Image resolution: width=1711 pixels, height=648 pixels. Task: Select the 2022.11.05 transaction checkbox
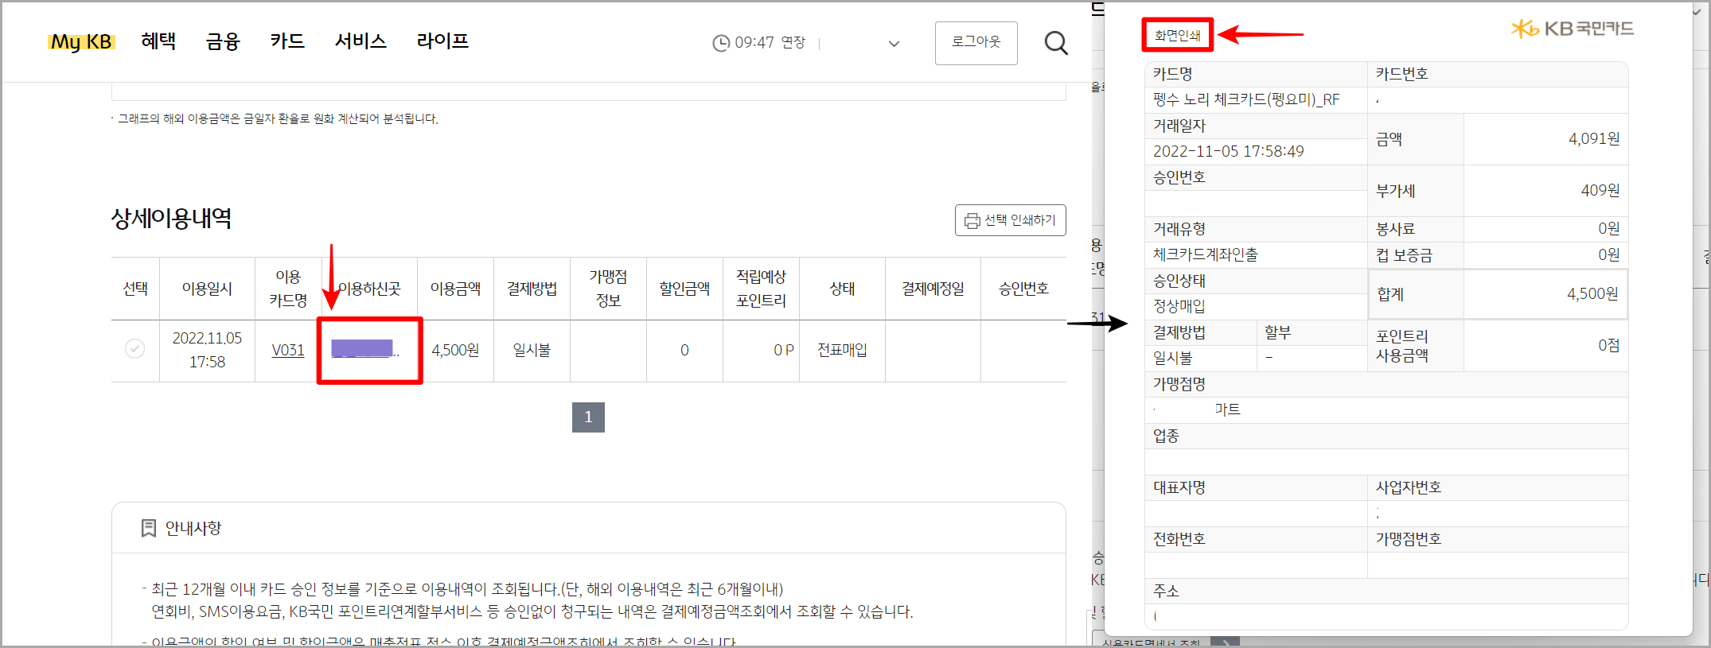tap(135, 349)
